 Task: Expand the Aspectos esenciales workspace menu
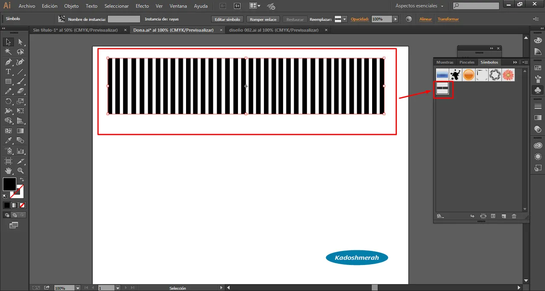click(x=419, y=6)
